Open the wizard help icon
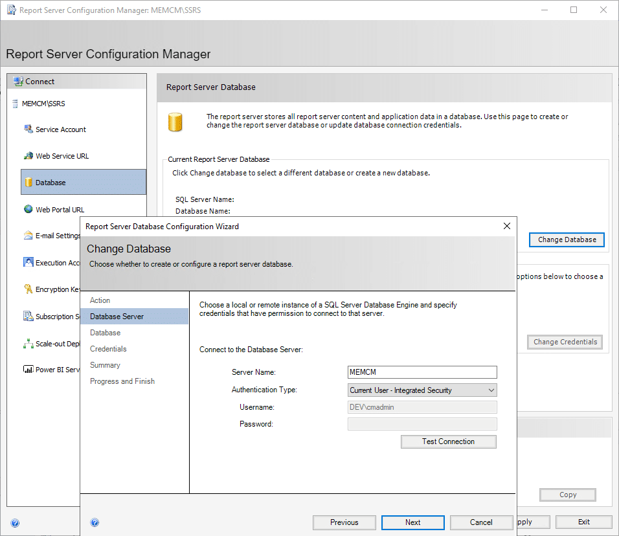Viewport: 619px width, 536px height. point(95,522)
